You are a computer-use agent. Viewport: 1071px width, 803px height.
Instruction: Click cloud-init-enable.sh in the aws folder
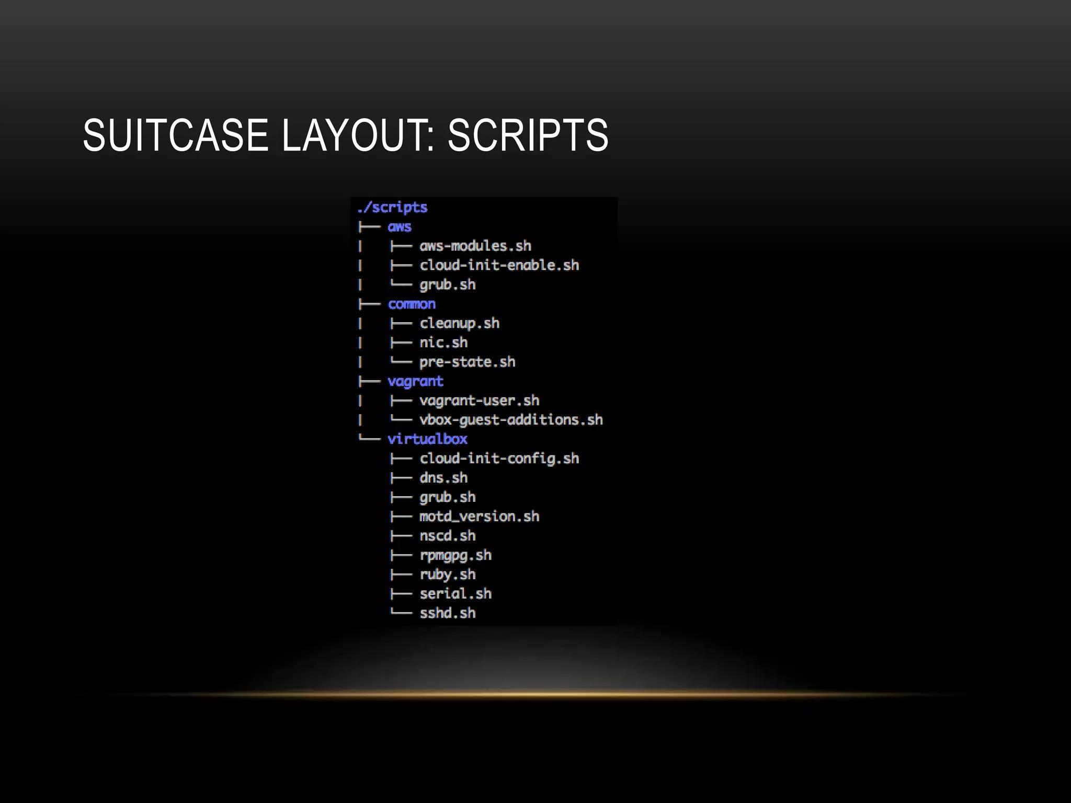click(499, 265)
